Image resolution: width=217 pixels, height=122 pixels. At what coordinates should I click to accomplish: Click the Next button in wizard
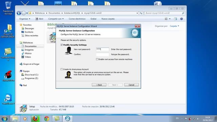115,85
